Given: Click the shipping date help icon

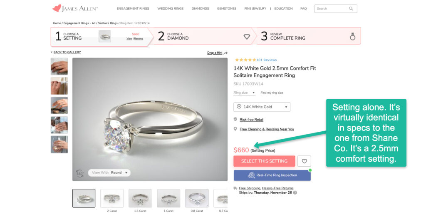Looking at the screenshot, I should point(295,193).
